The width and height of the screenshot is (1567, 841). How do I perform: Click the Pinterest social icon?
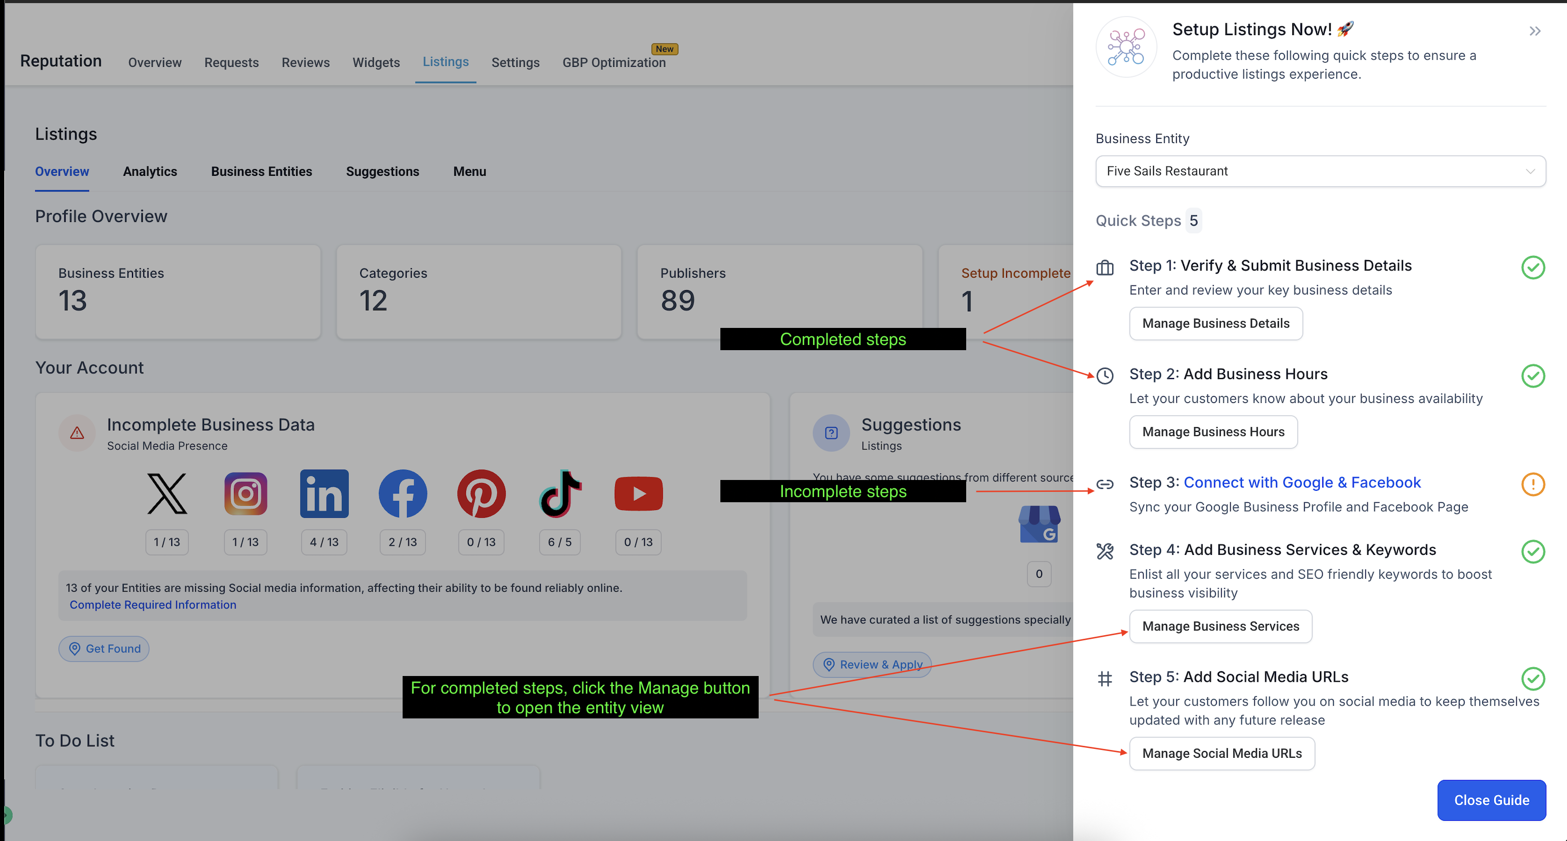481,493
